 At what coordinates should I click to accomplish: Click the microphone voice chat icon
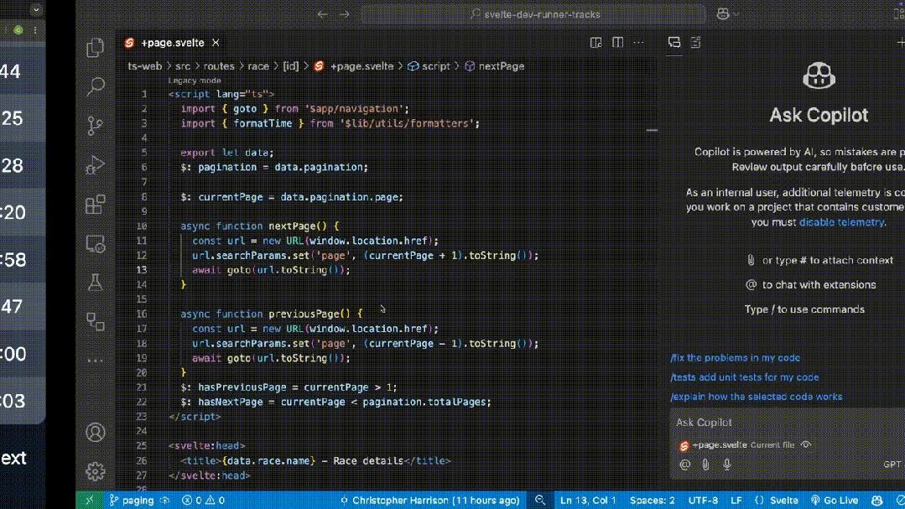pos(726,465)
